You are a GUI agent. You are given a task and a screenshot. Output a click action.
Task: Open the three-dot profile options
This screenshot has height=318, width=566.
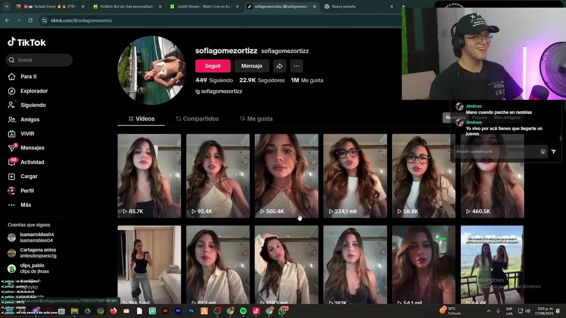[x=296, y=66]
